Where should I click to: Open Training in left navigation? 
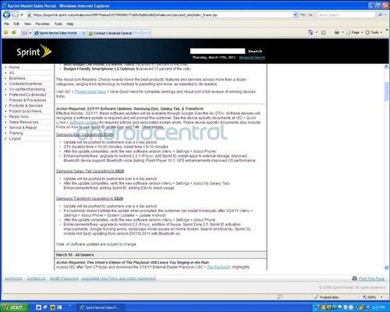tap(16, 133)
